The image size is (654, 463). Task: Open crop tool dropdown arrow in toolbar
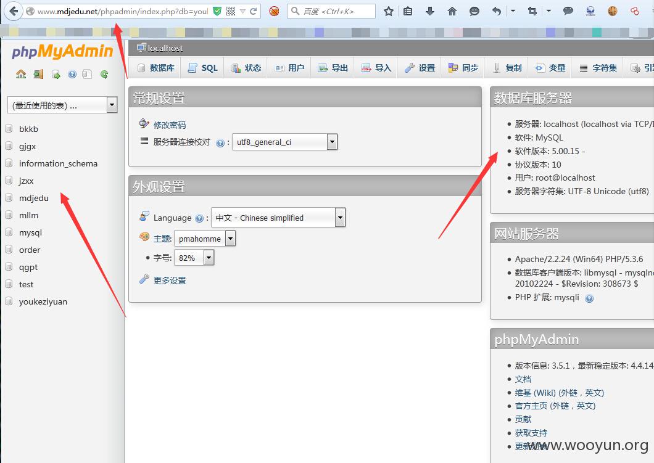coord(548,11)
